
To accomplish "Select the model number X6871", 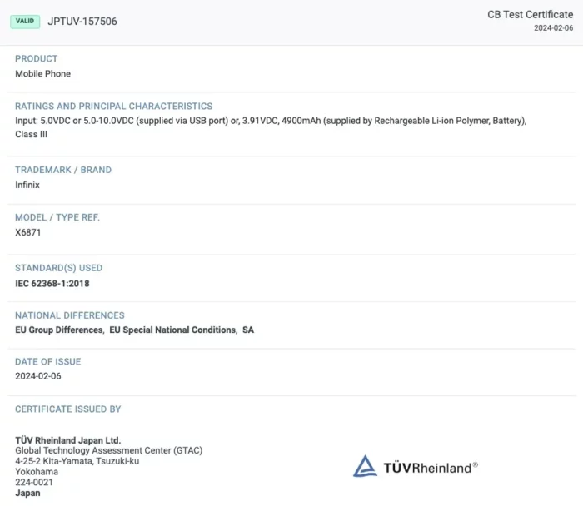I will pyautogui.click(x=28, y=232).
